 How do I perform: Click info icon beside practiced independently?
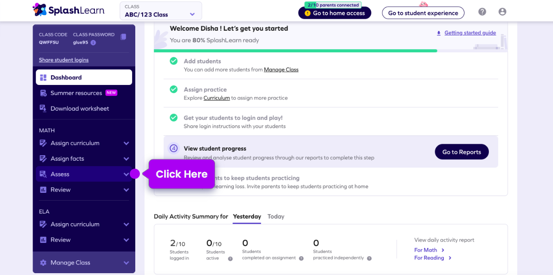click(369, 258)
